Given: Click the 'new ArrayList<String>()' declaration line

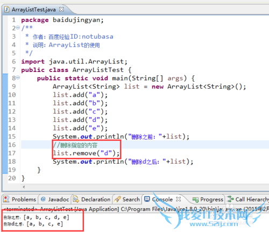Looking at the screenshot, I should [x=149, y=86].
